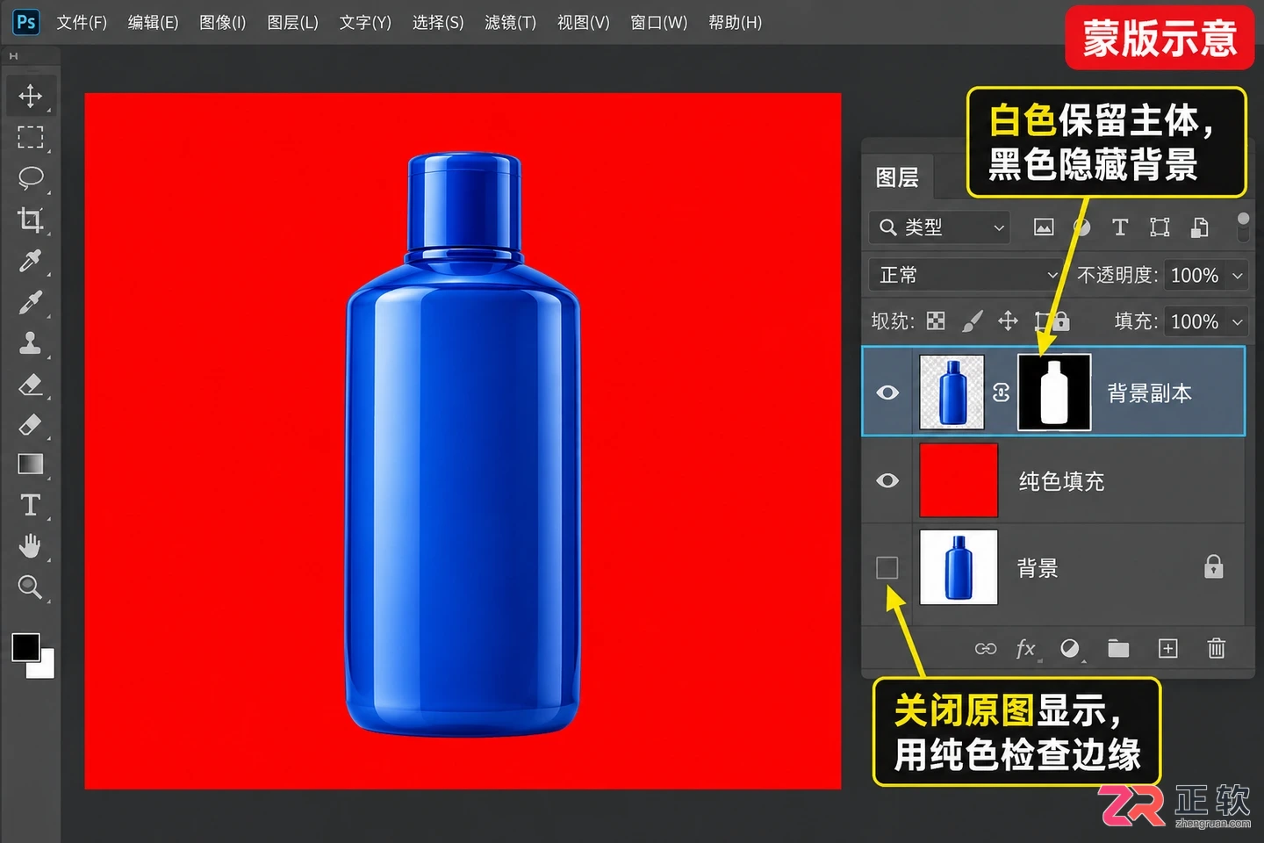Select the Crop tool
Screen dimensions: 1264x843
tap(31, 220)
